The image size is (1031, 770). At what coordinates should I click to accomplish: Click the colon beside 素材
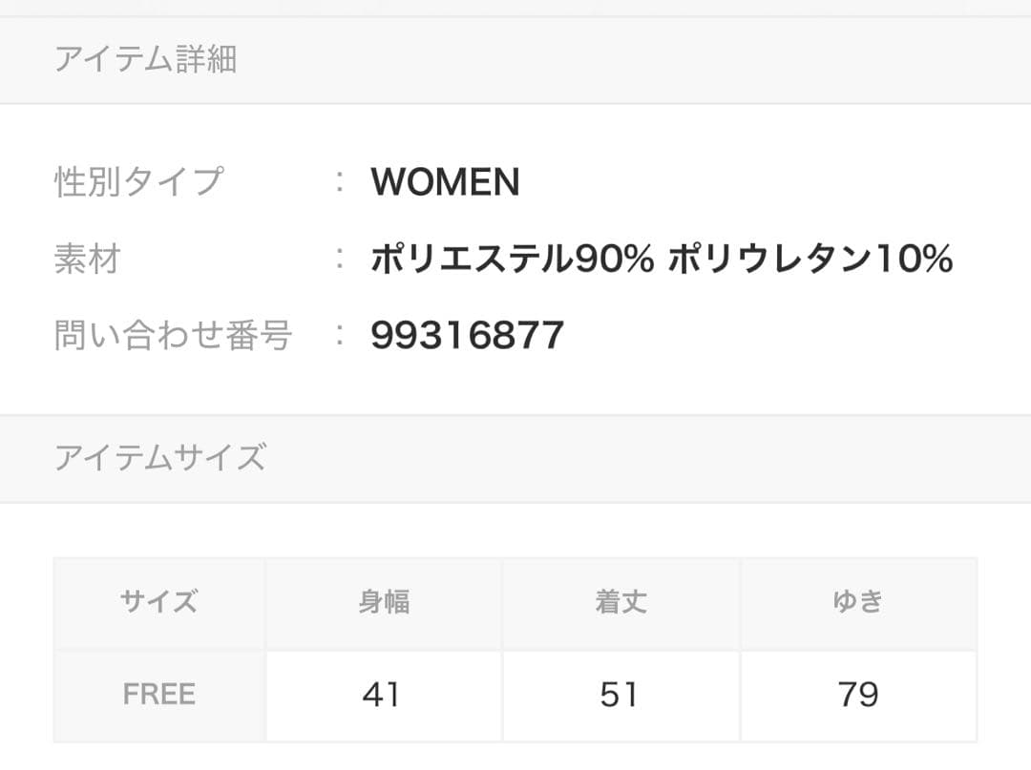tap(340, 259)
